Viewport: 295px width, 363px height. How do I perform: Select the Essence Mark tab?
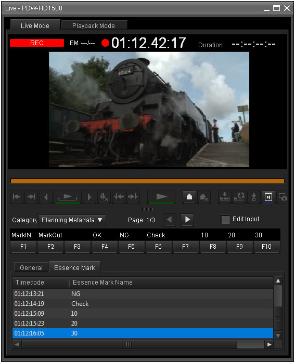click(74, 267)
